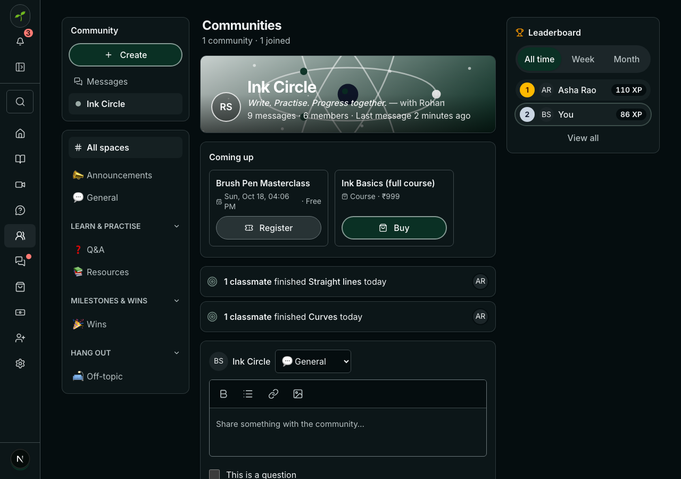Open the Q&A space
Image resolution: width=681 pixels, height=479 pixels.
126,250
